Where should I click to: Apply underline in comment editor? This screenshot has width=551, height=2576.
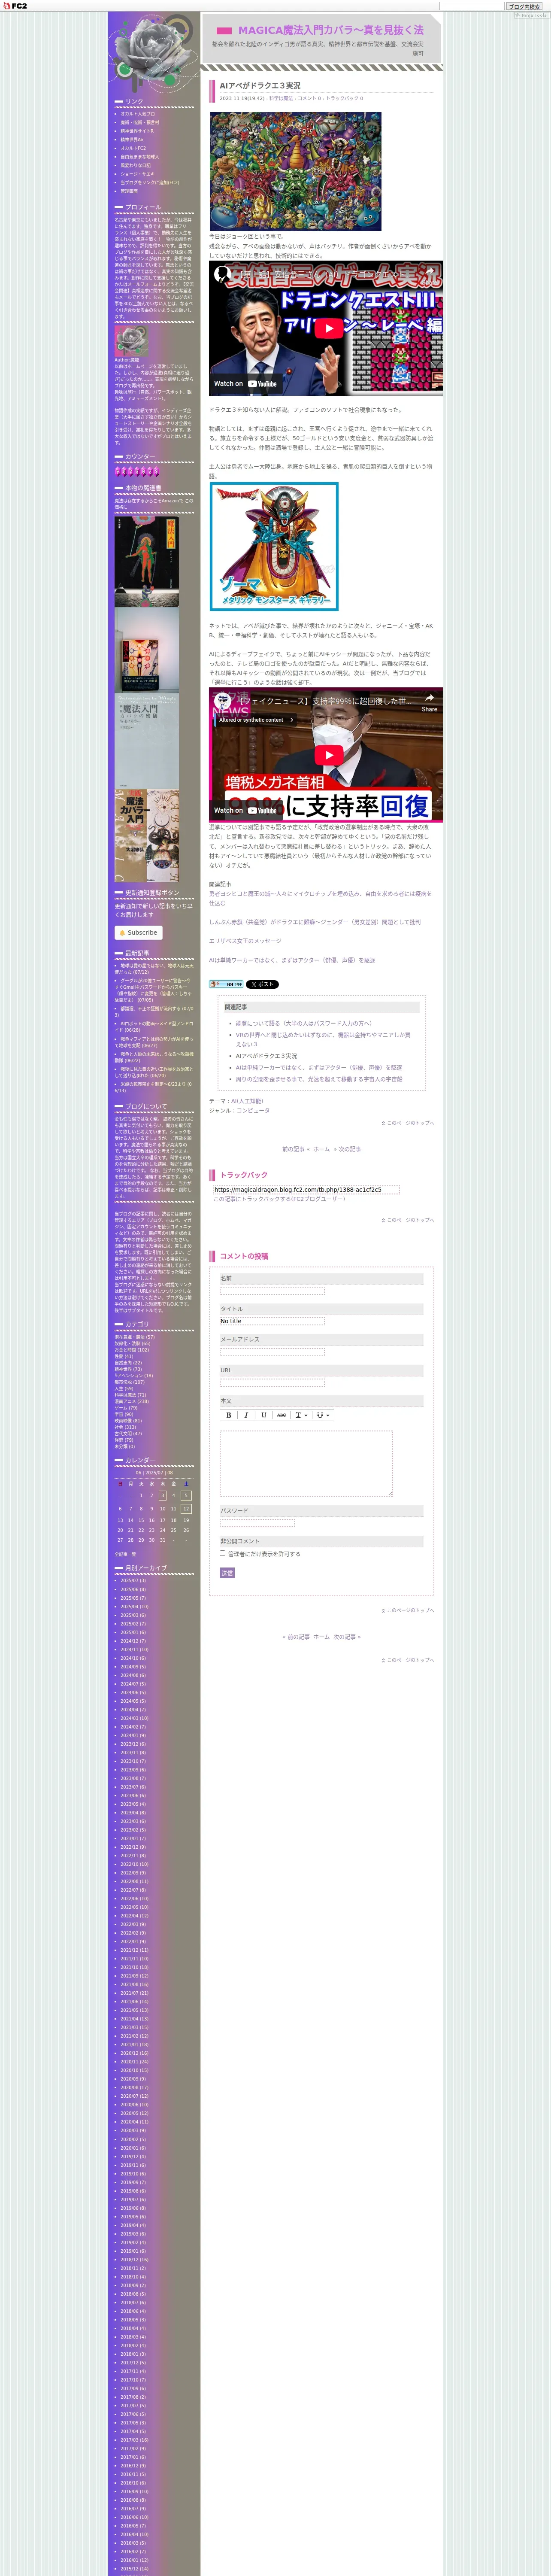[x=264, y=1415]
